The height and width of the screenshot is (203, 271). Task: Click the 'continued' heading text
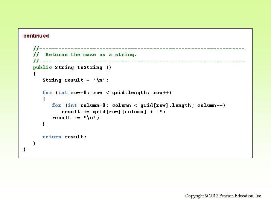pyautogui.click(x=36, y=36)
